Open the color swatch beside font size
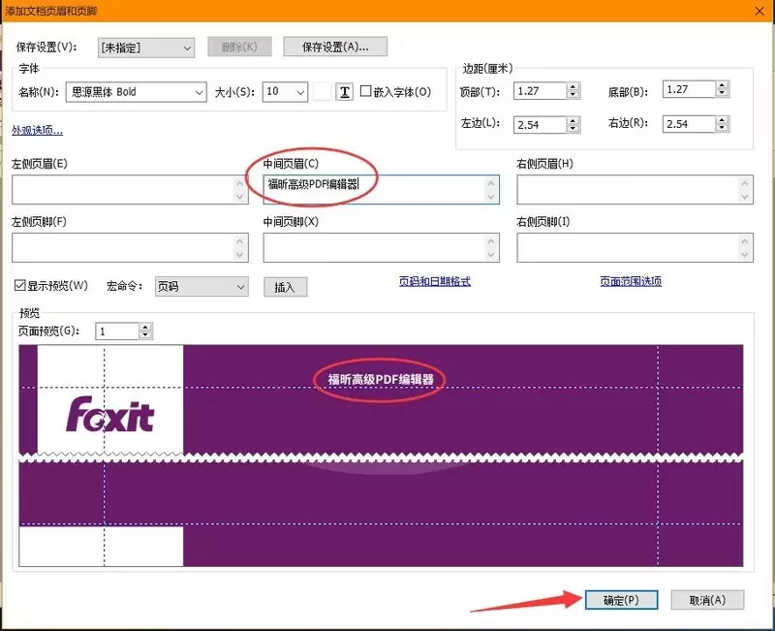The height and width of the screenshot is (631, 775). pyautogui.click(x=320, y=91)
